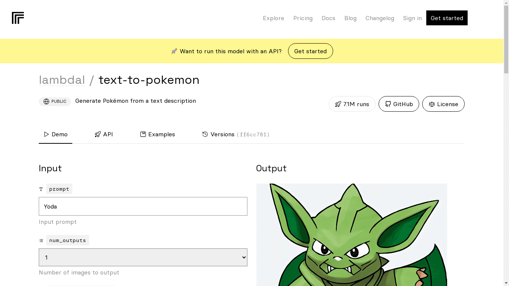The height and width of the screenshot is (286, 509).
Task: Click the prompt field label
Action: pyautogui.click(x=59, y=189)
